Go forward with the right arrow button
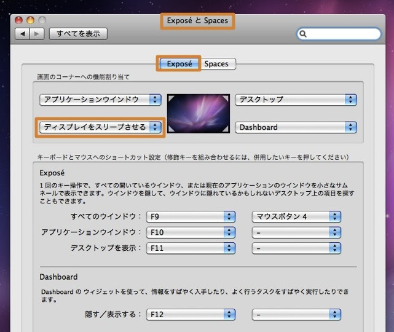 (37, 34)
